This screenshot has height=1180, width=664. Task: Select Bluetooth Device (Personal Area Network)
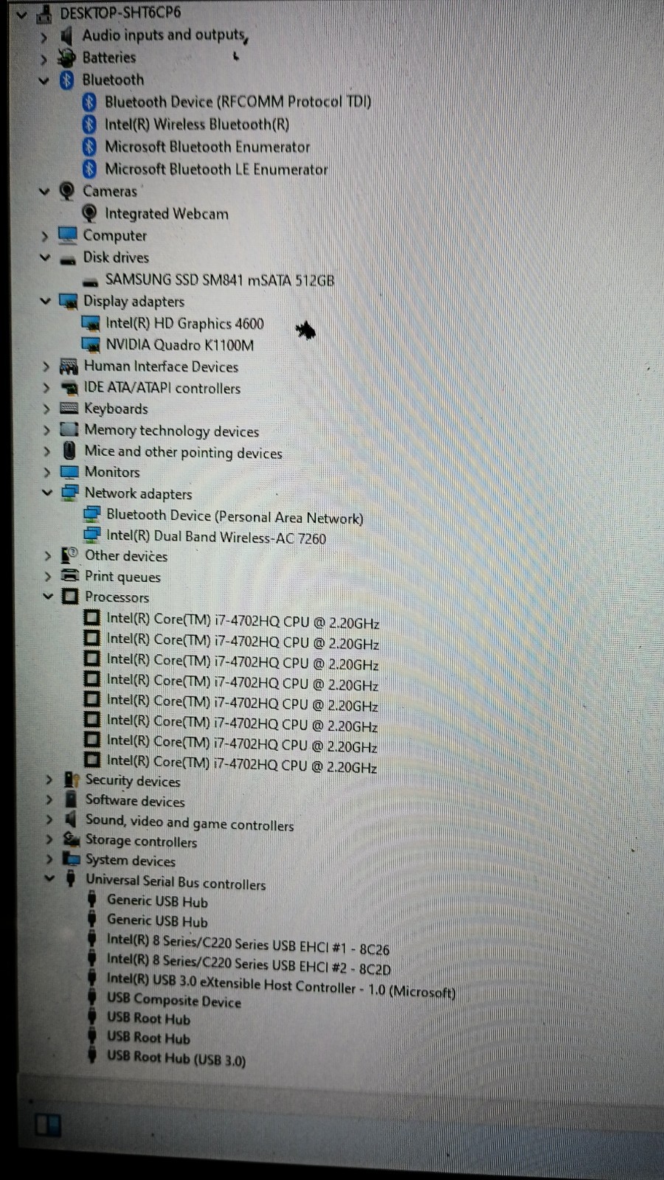click(235, 516)
